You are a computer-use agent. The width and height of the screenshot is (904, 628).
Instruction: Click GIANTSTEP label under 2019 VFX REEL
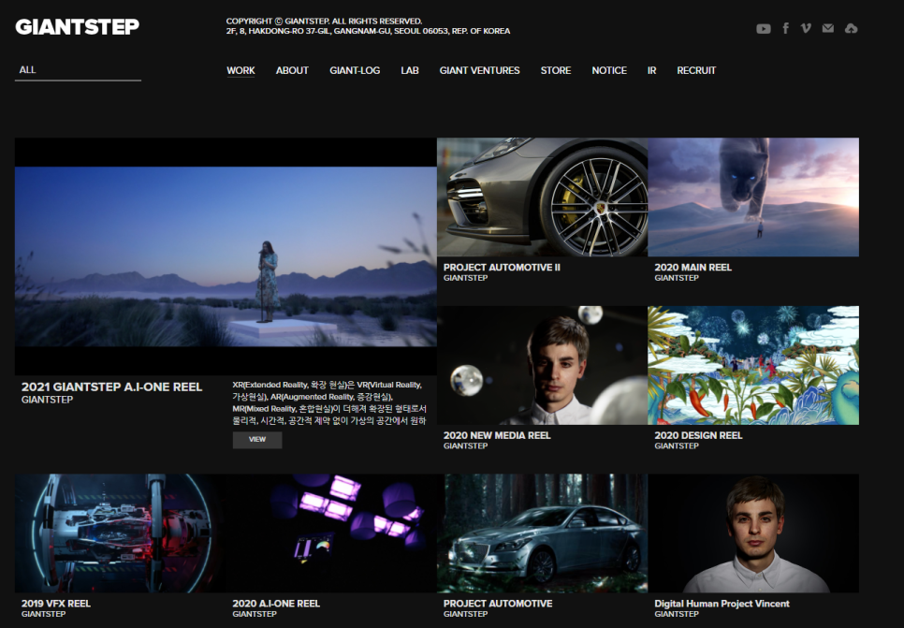point(43,614)
